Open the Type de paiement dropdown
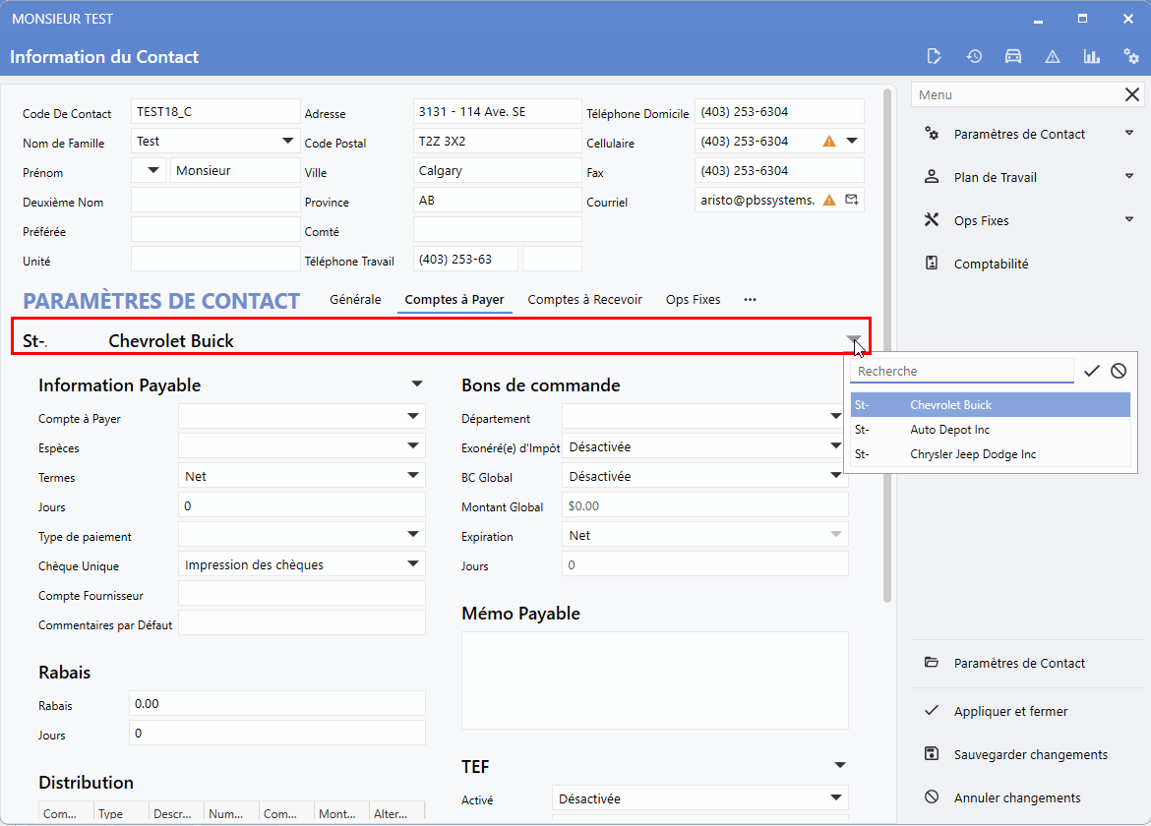1151x826 pixels. 413,535
